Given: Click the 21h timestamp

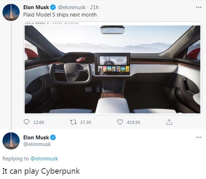Looking at the screenshot, I should [94, 7].
